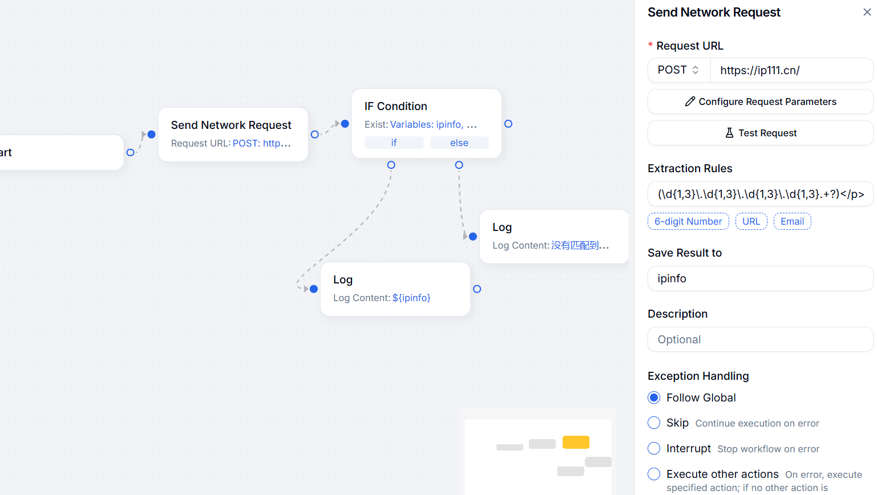Click the IF Condition node's input port
Image resolution: width=877 pixels, height=495 pixels.
[345, 124]
